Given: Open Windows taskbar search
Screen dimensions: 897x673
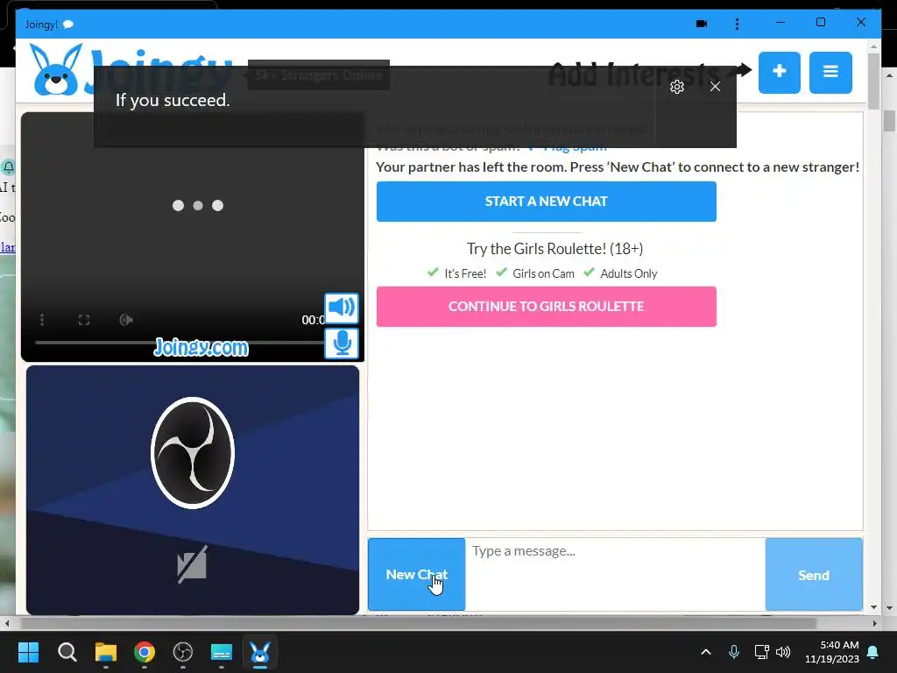Looking at the screenshot, I should (67, 652).
